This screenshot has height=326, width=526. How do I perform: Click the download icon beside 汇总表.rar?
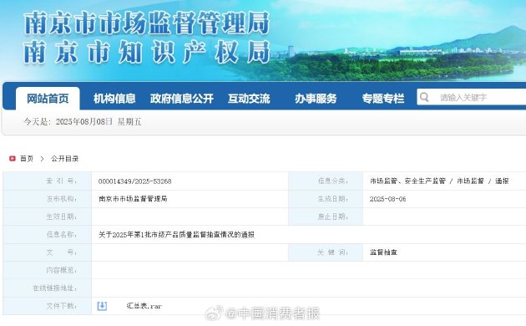102,306
